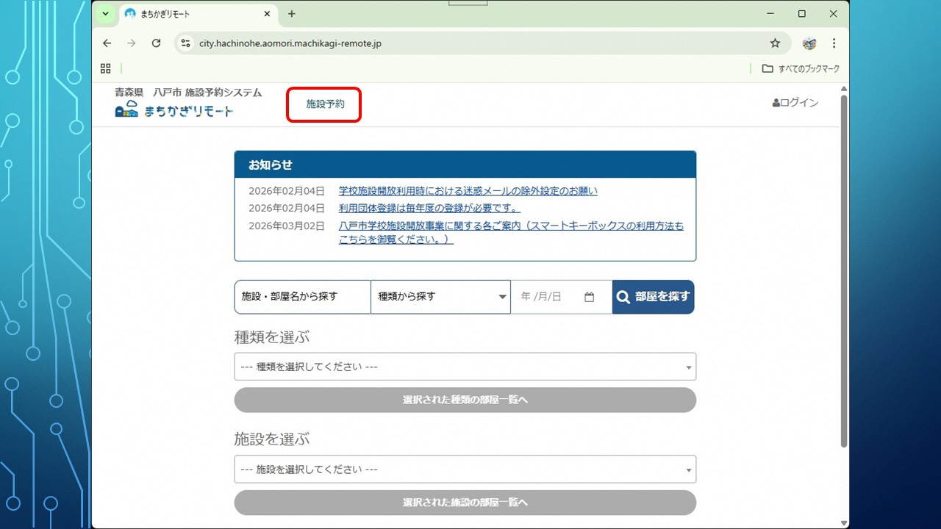Click the login person icon

[x=776, y=102]
